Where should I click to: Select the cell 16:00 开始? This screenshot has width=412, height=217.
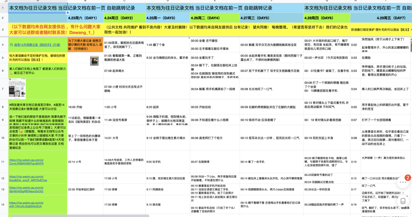coord(85,107)
